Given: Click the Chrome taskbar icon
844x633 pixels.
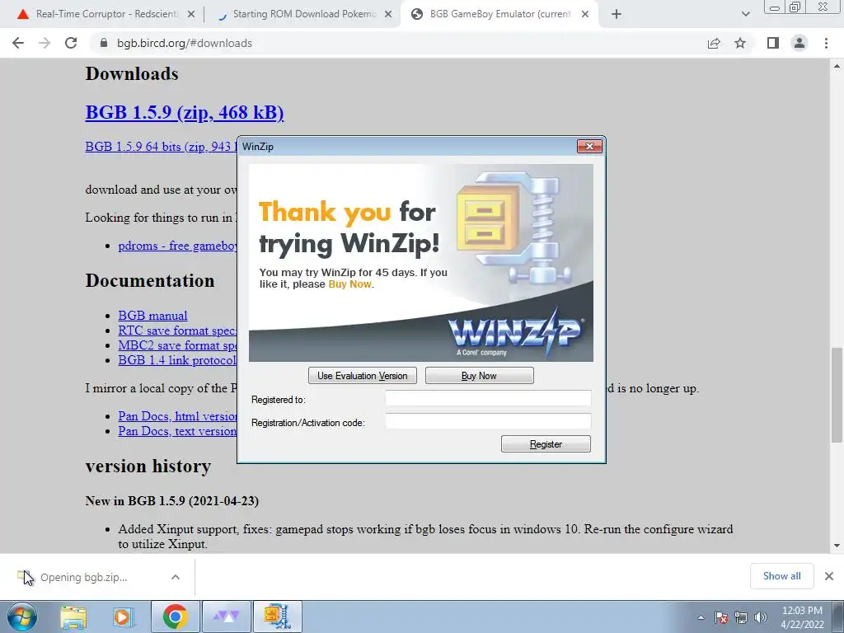Looking at the screenshot, I should [x=175, y=617].
